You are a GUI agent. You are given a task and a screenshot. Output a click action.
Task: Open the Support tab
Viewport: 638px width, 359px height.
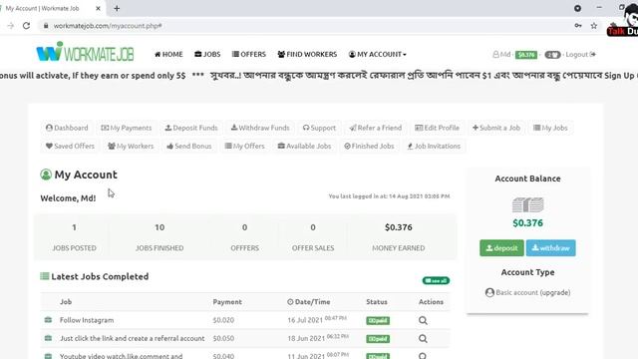click(319, 128)
